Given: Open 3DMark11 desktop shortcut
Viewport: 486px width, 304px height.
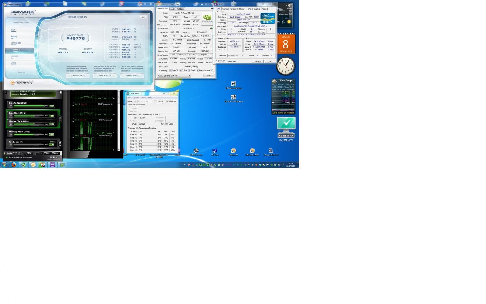Looking at the screenshot, I should (x=233, y=152).
